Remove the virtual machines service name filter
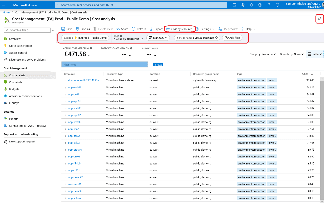 point(216,38)
